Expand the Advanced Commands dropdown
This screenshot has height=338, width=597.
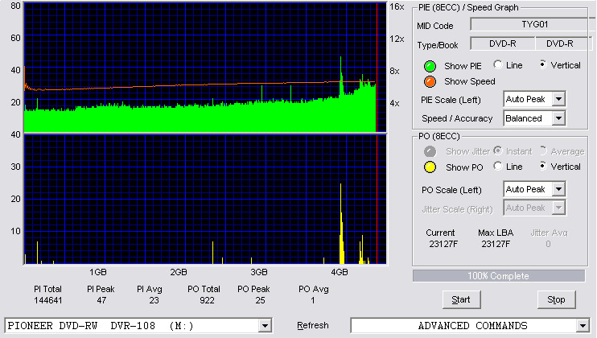click(583, 326)
